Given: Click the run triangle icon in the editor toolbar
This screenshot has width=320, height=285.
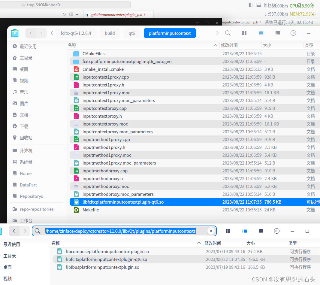Looking at the screenshot, I should click(x=64, y=14).
